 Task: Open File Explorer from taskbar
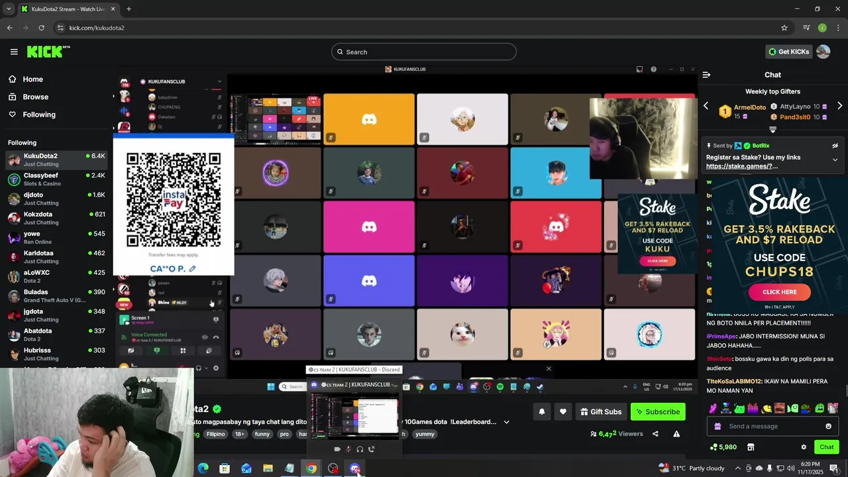coord(268,468)
